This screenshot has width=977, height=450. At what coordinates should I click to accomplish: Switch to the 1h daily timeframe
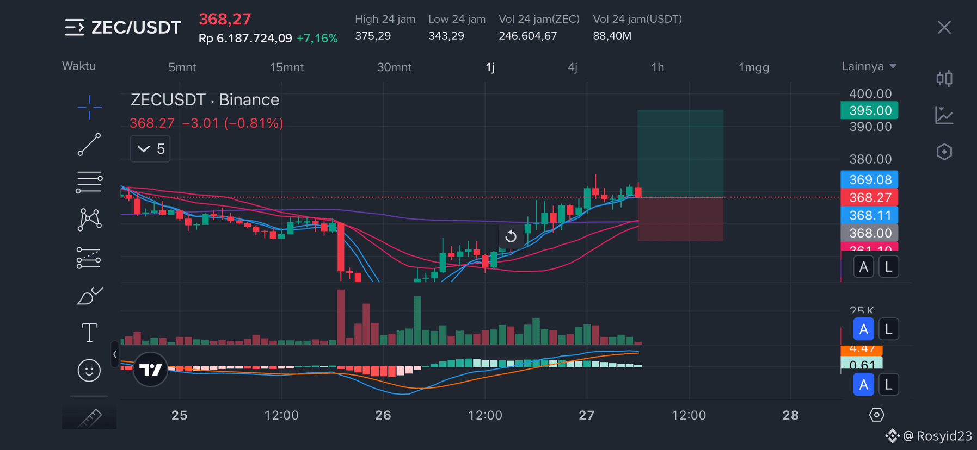pyautogui.click(x=658, y=67)
